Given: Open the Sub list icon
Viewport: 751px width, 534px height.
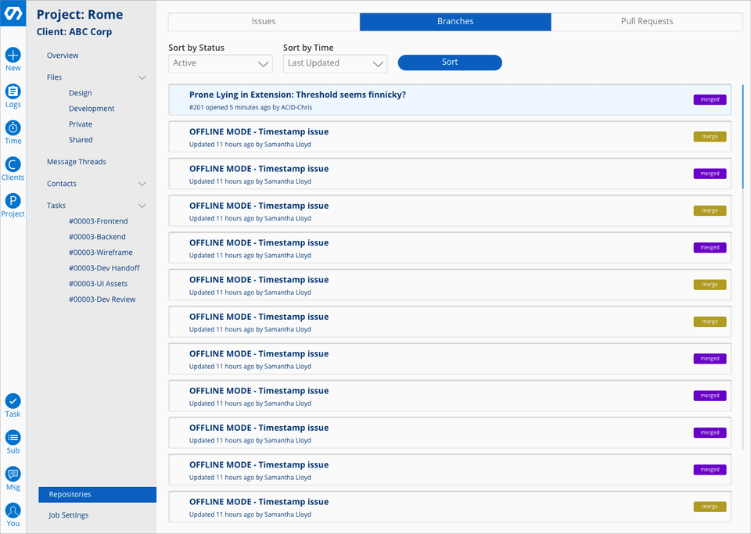Looking at the screenshot, I should pyautogui.click(x=13, y=438).
